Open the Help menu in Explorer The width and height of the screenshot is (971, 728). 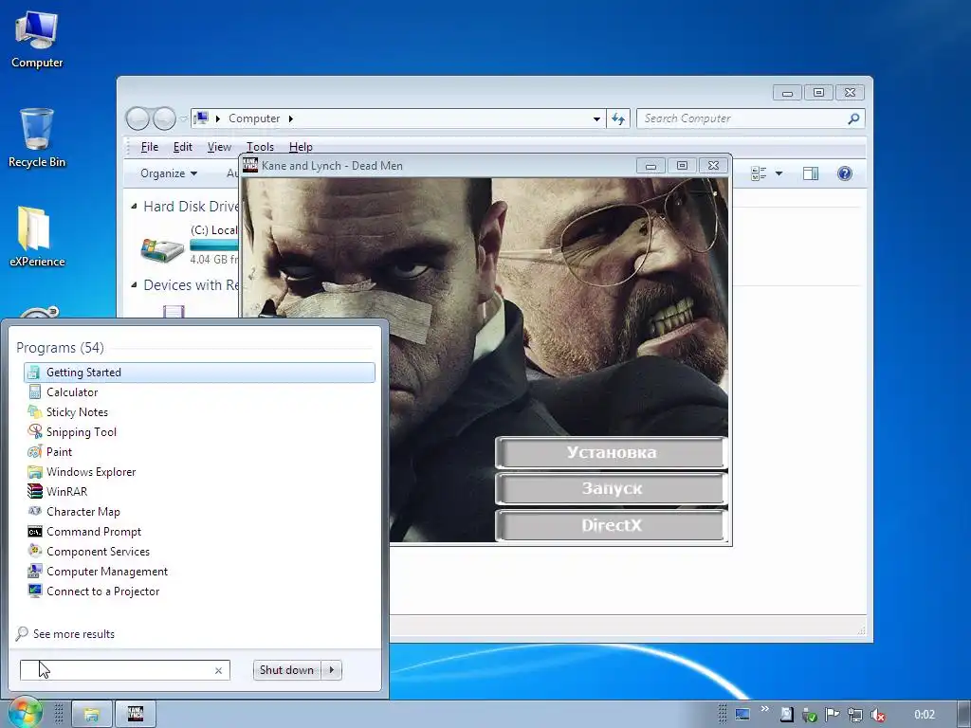(x=301, y=147)
